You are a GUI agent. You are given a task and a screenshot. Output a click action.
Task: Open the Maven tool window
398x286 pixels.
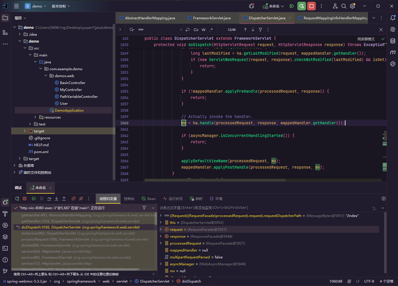coord(393,52)
